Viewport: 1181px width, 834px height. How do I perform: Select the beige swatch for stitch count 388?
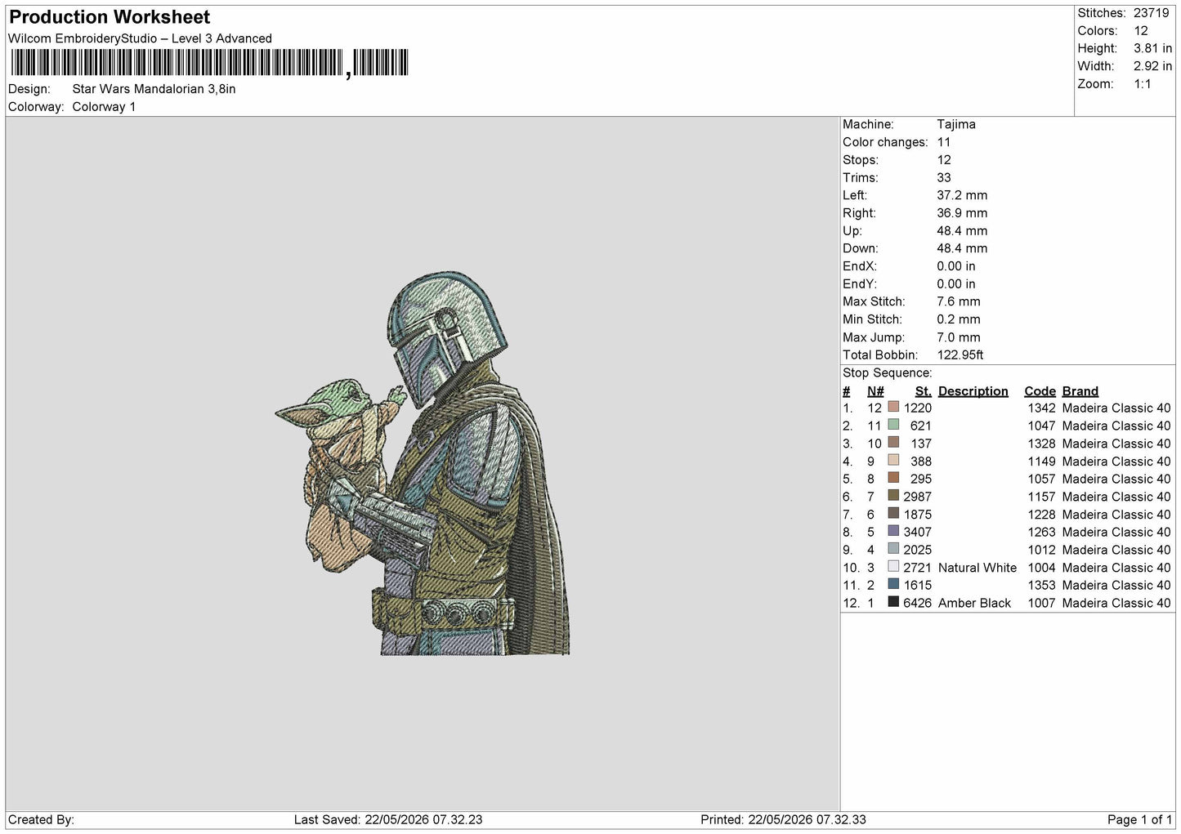point(893,461)
